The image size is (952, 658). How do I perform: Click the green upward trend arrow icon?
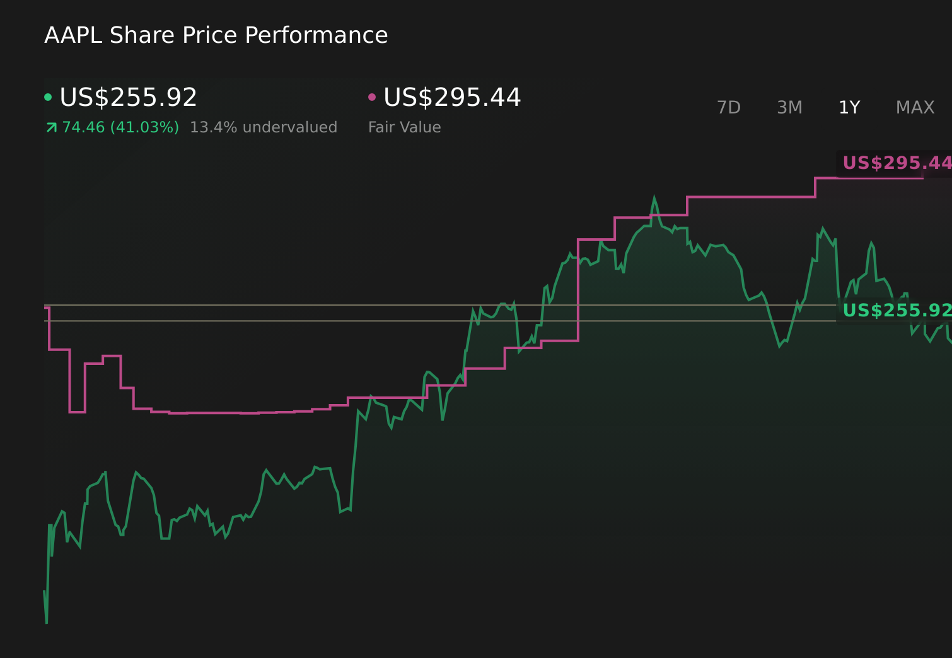pyautogui.click(x=51, y=127)
